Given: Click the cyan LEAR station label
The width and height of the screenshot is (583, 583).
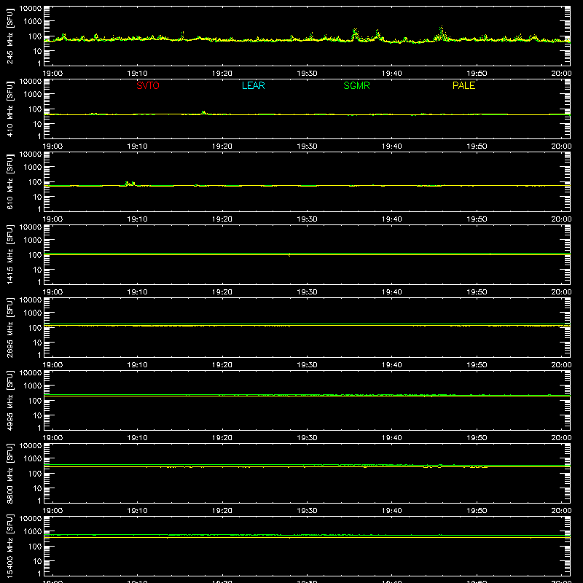Looking at the screenshot, I should (253, 85).
